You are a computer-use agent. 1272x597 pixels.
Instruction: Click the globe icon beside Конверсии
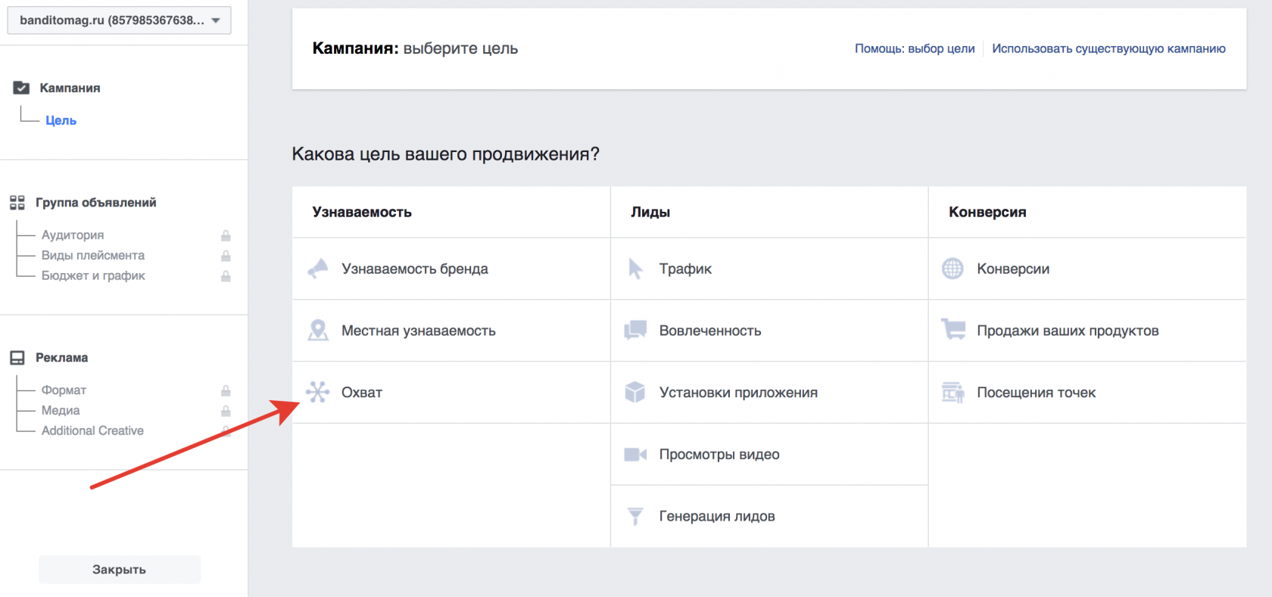pyautogui.click(x=952, y=269)
